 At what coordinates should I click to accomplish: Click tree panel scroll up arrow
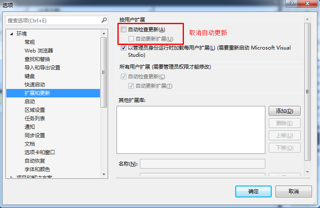(x=104, y=33)
